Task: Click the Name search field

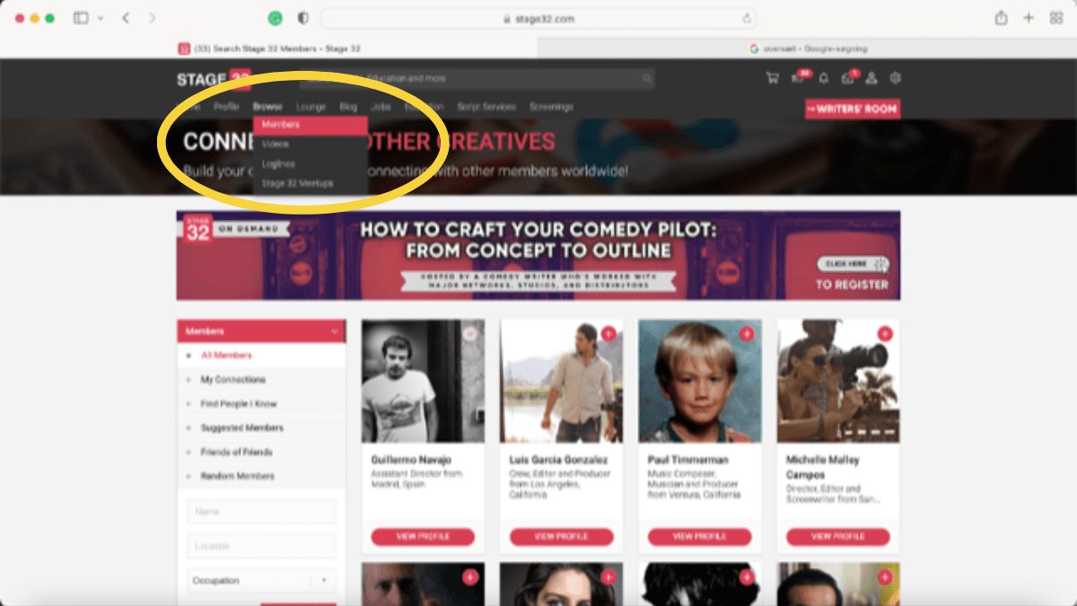Action: coord(262,512)
